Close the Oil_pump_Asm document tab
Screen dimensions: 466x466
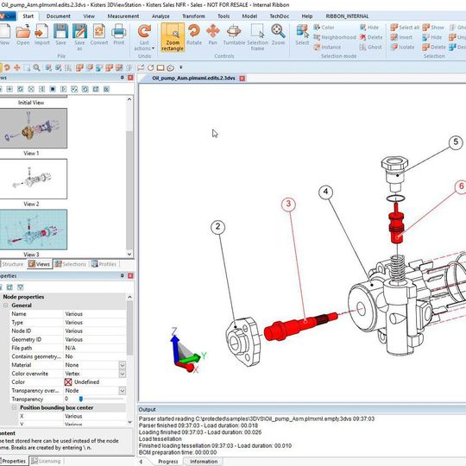pos(242,79)
